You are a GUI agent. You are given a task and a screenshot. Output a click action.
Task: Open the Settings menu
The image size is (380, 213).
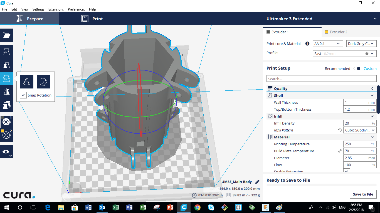38,9
